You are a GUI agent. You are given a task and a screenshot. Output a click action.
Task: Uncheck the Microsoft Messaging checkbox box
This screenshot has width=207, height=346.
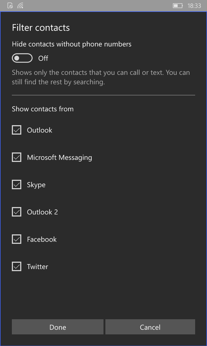click(17, 157)
